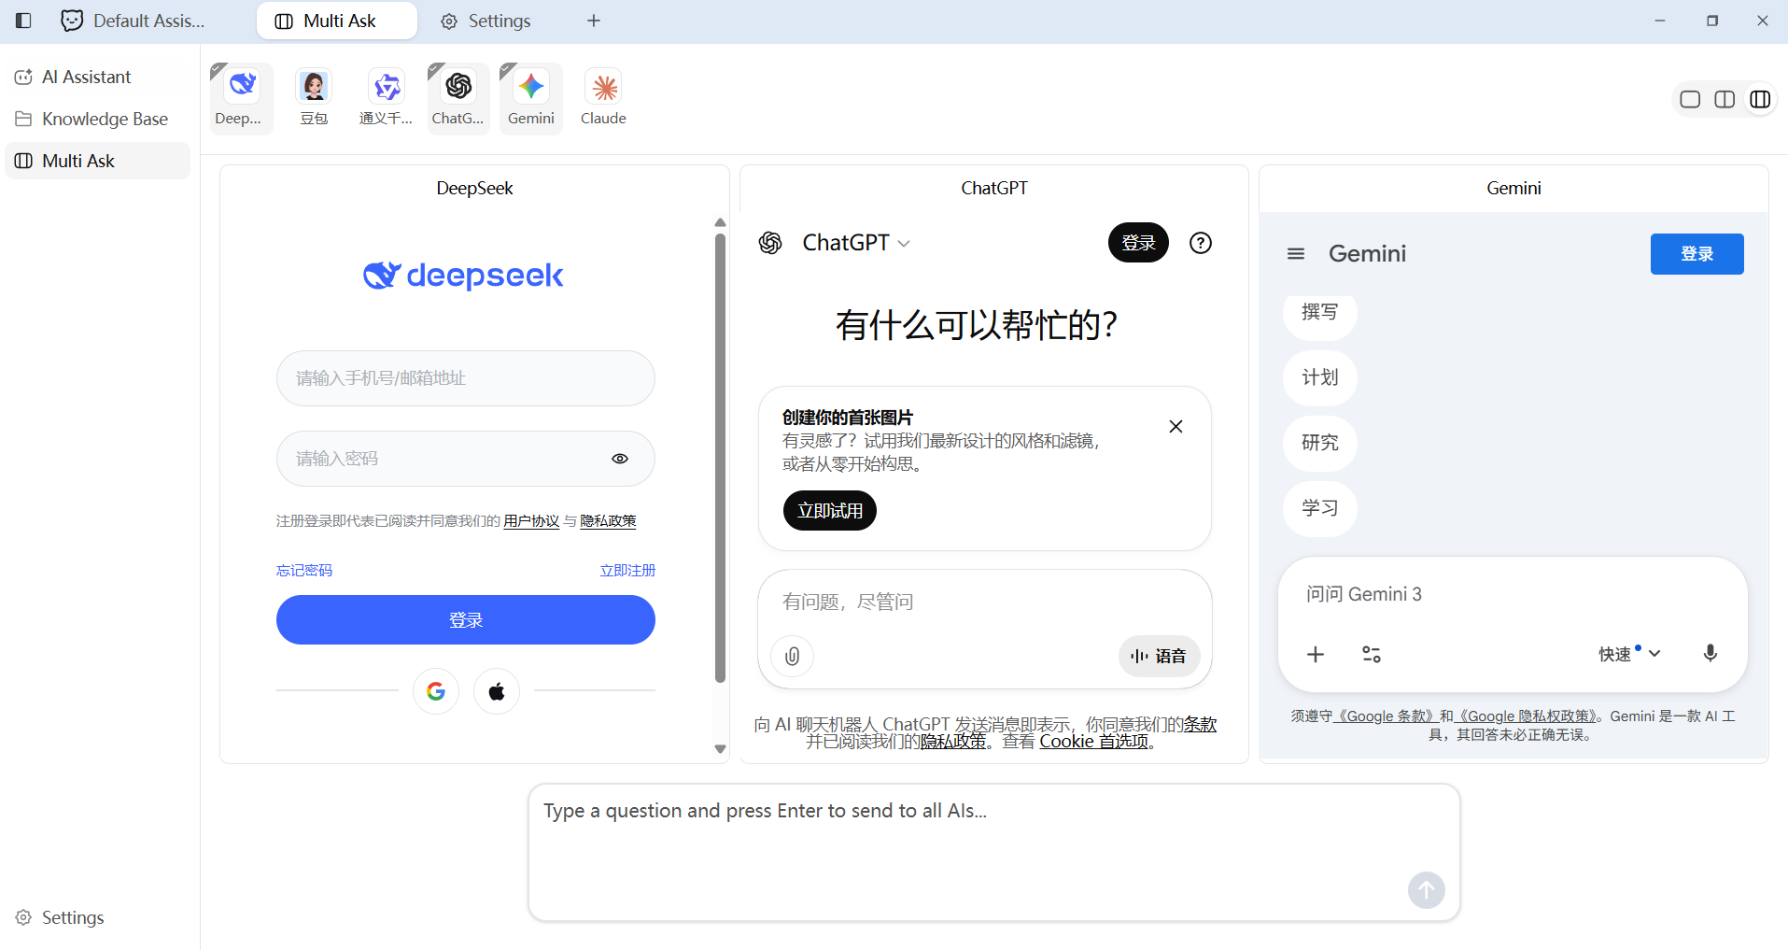This screenshot has width=1788, height=950.
Task: Open the 用户协议 link
Action: coord(531,521)
